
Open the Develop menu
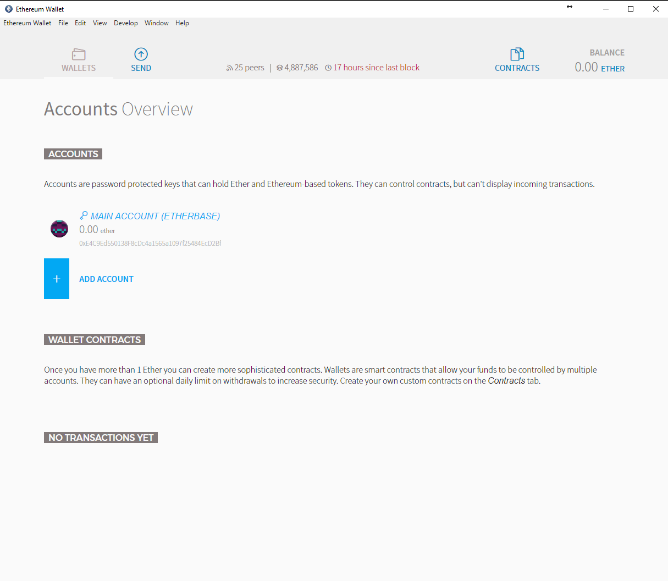(126, 23)
